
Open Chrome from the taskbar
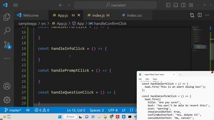coord(111,117)
